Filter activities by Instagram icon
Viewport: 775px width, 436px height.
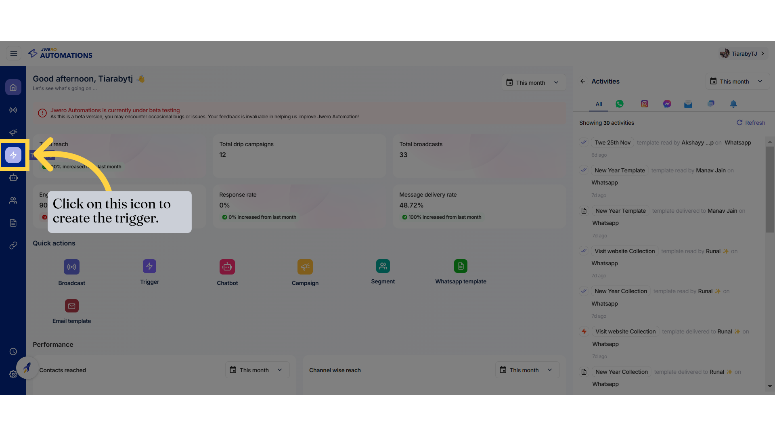[x=644, y=104]
